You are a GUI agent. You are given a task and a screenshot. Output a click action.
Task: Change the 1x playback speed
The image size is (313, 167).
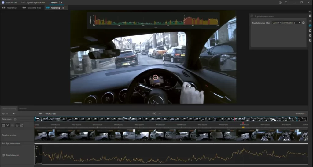pos(5,113)
